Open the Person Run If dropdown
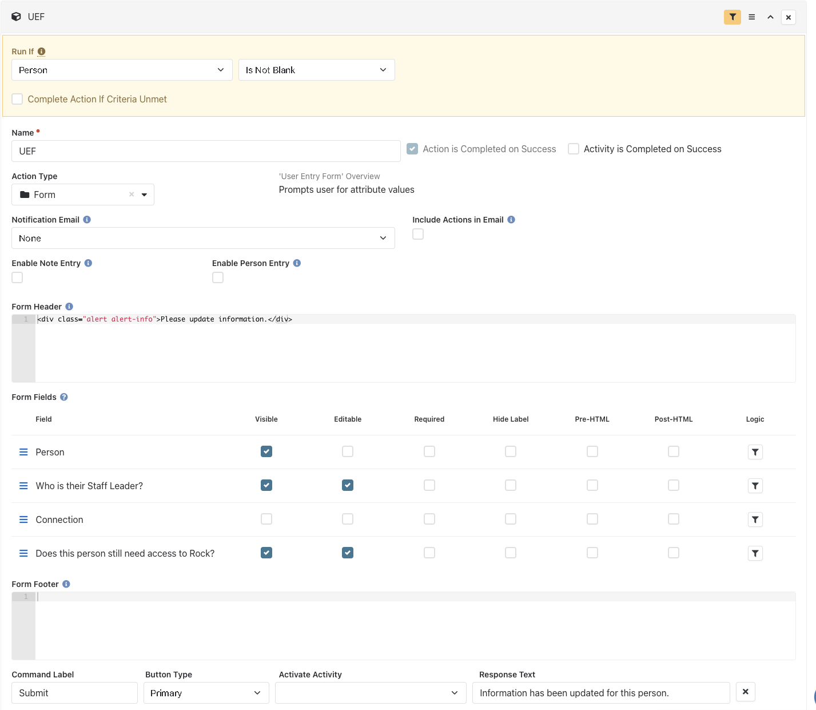This screenshot has width=816, height=710. click(x=122, y=70)
